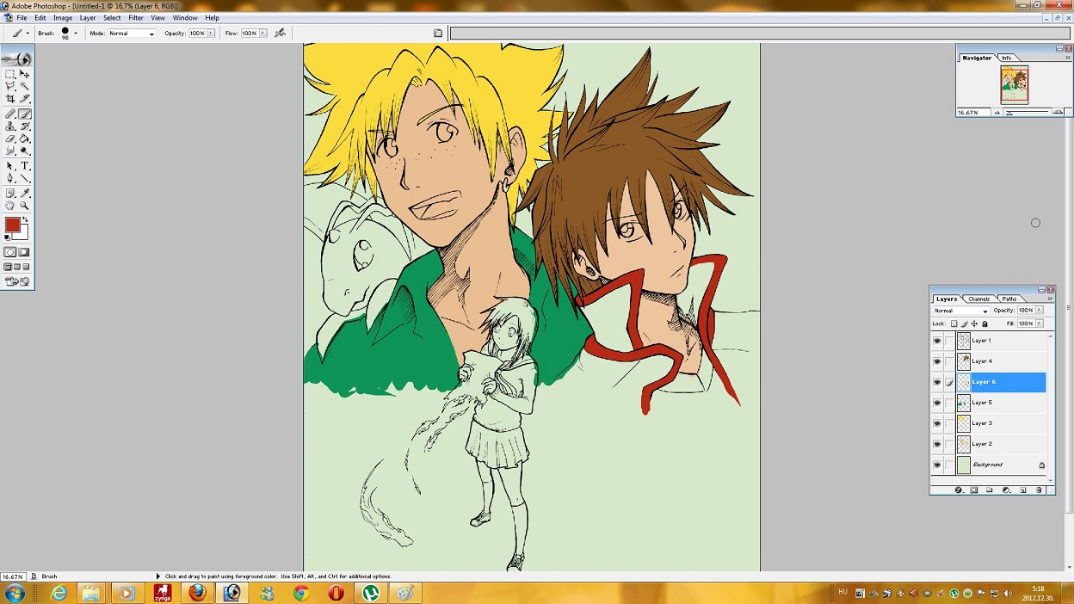Hide Layer 2 with eye icon
1074x604 pixels.
[x=937, y=444]
